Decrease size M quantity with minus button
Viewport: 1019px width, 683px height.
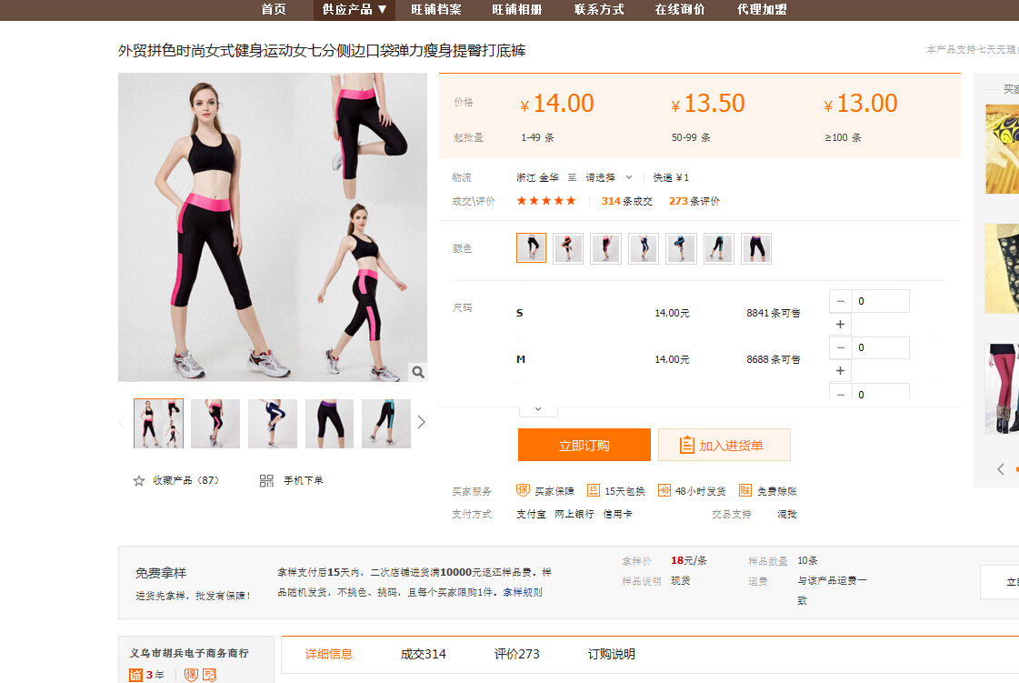840,348
